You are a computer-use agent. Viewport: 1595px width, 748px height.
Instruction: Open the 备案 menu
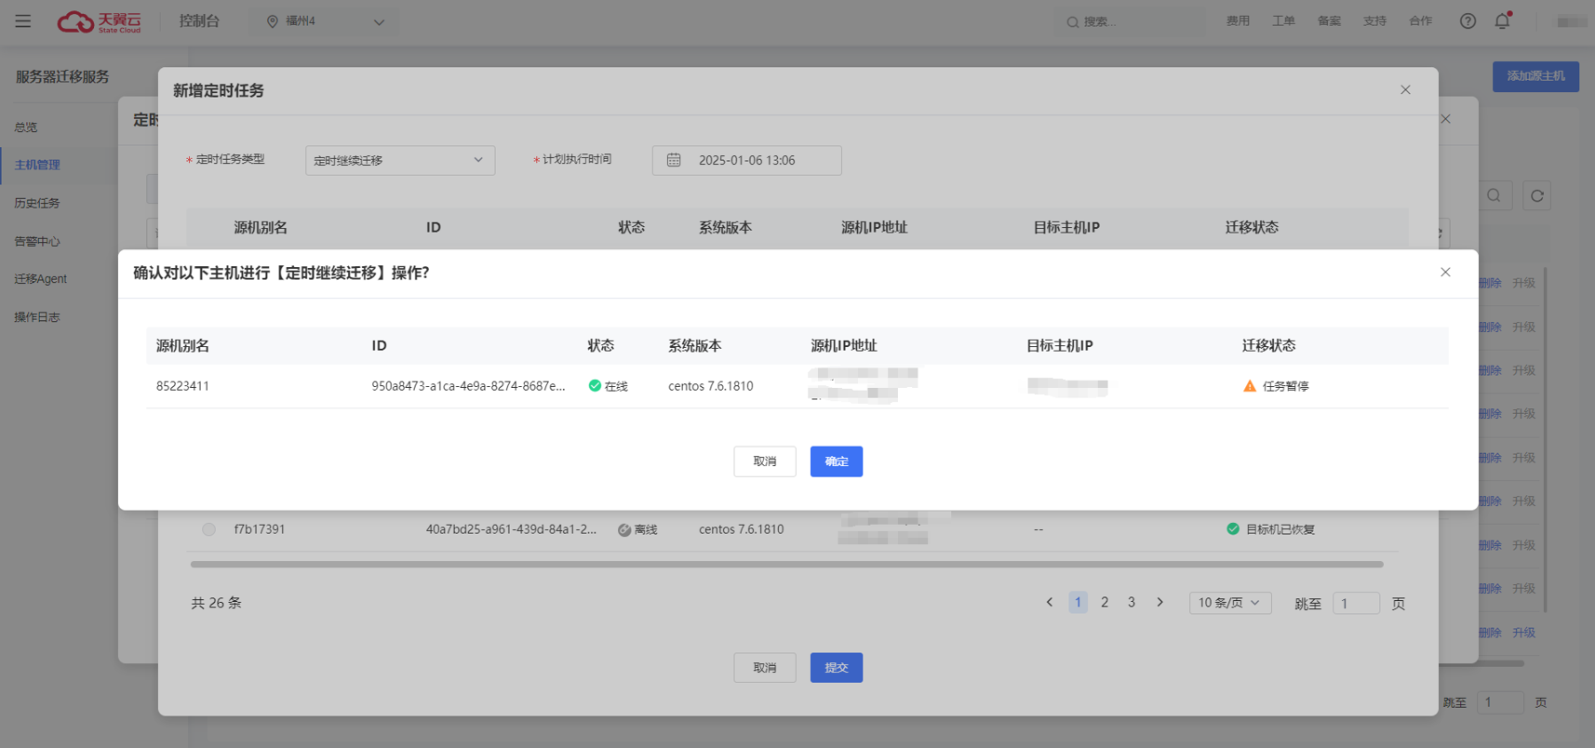(x=1329, y=21)
